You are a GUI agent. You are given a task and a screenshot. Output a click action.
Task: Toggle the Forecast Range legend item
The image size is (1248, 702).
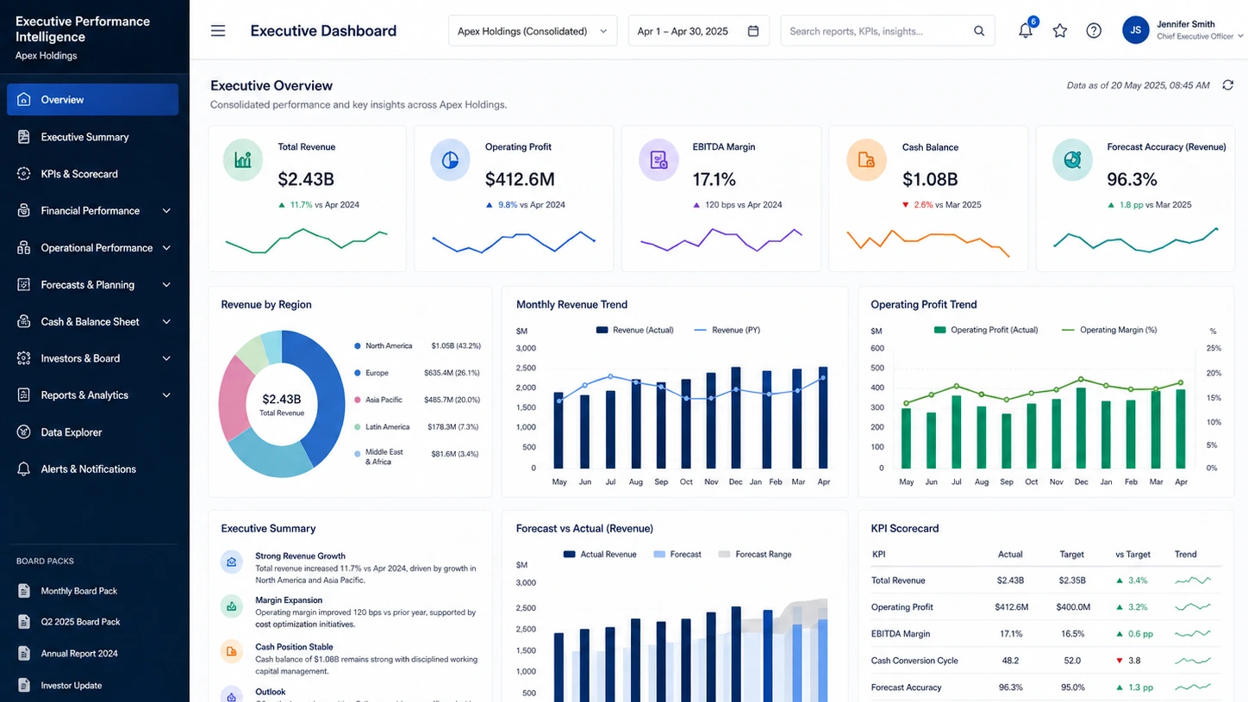pos(755,555)
